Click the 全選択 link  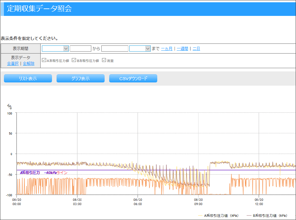point(13,64)
